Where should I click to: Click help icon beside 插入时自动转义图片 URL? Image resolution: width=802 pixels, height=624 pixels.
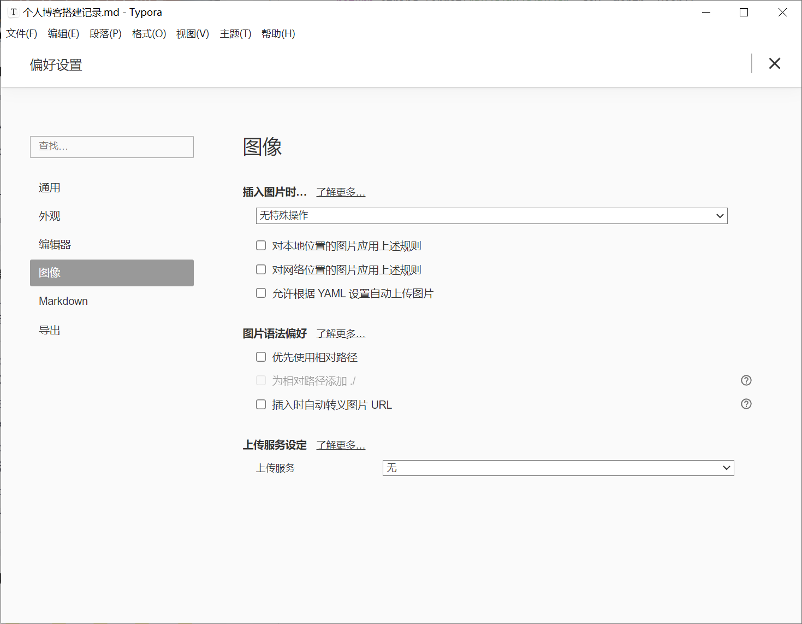[746, 404]
